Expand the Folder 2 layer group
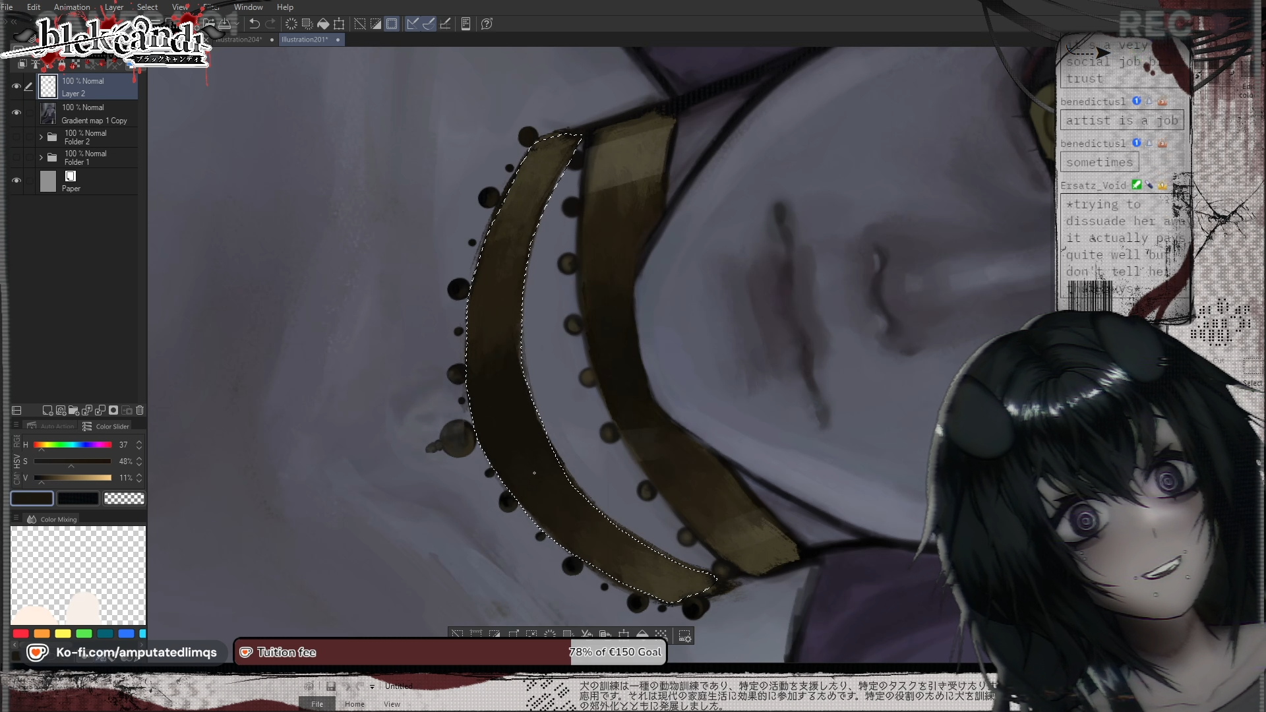The image size is (1266, 712). pos(41,137)
